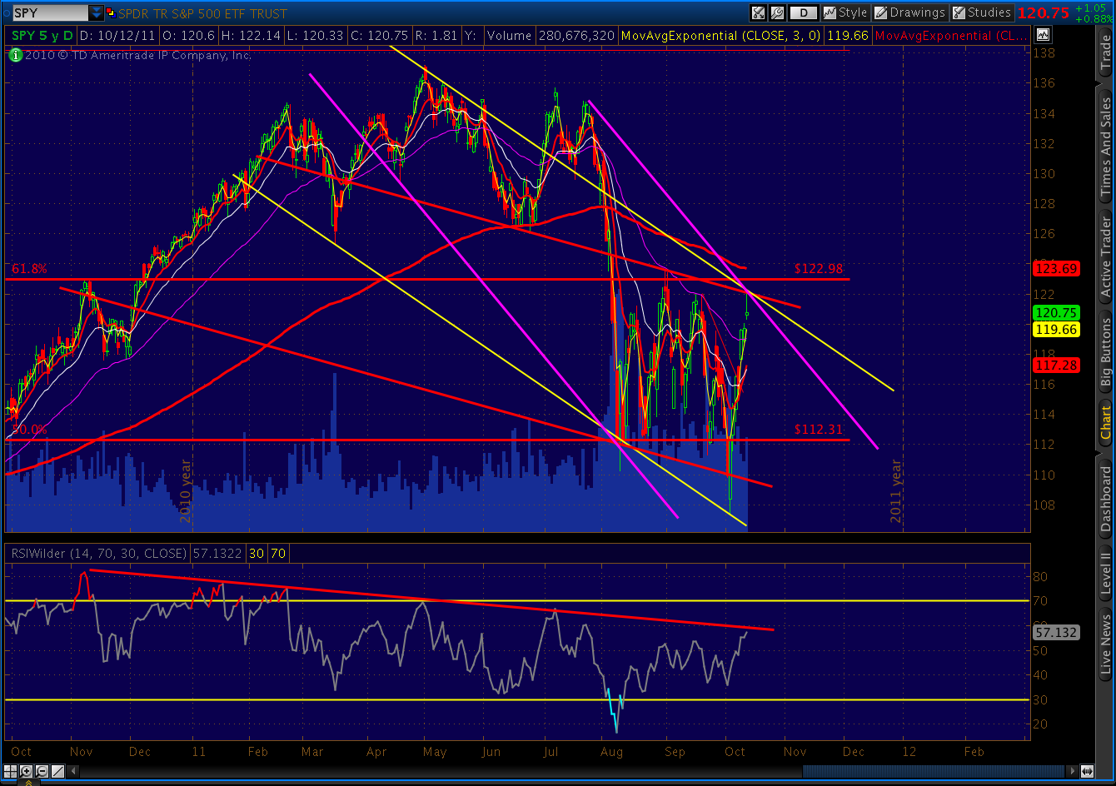Viewport: 1116px width, 786px height.
Task: Click the green 120.75 price bubble
Action: coord(1055,313)
